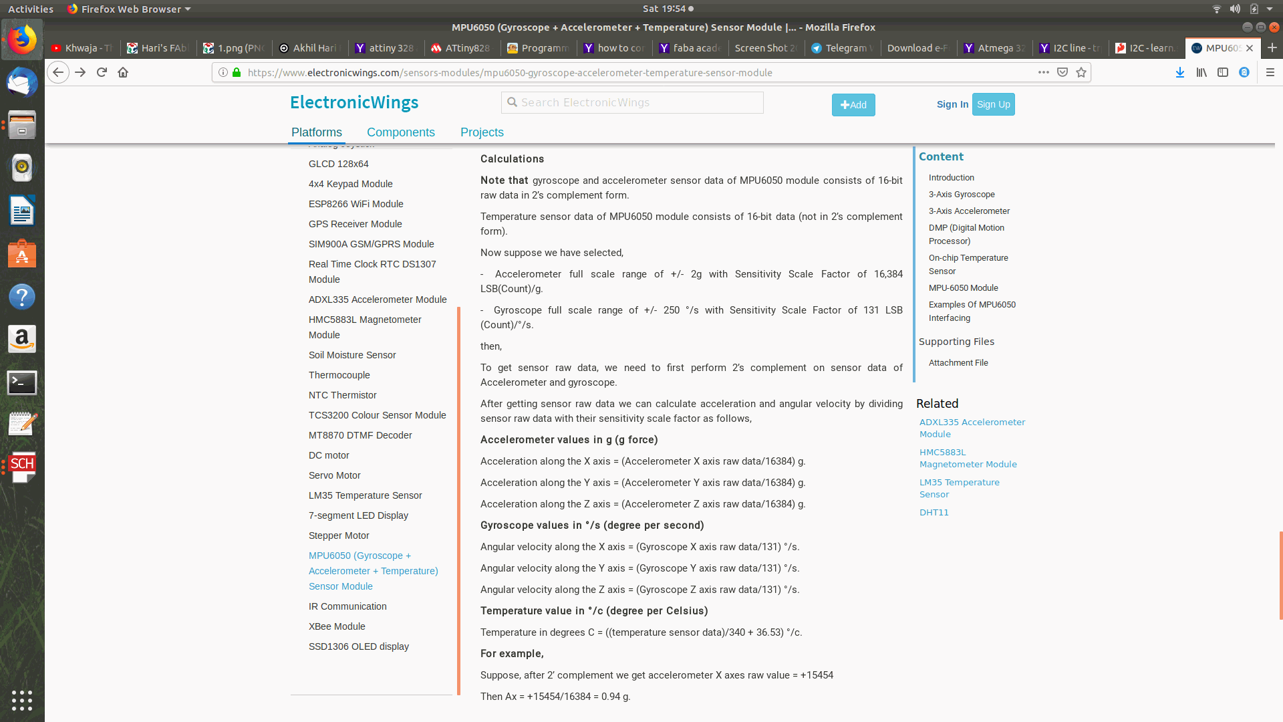Viewport: 1283px width, 722px height.
Task: Go to Firefox home page
Action: 123,72
